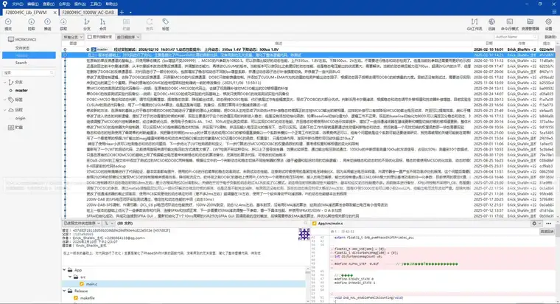Open the all-branches filter dropdown
560x304 pixels.
click(73, 37)
